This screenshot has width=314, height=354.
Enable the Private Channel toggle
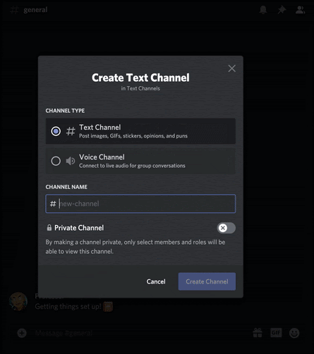(x=227, y=228)
